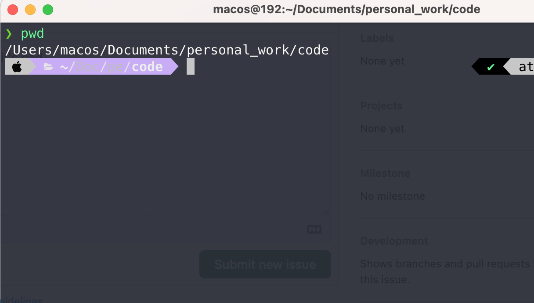Click the green prompt arrow before pwd

pos(10,33)
